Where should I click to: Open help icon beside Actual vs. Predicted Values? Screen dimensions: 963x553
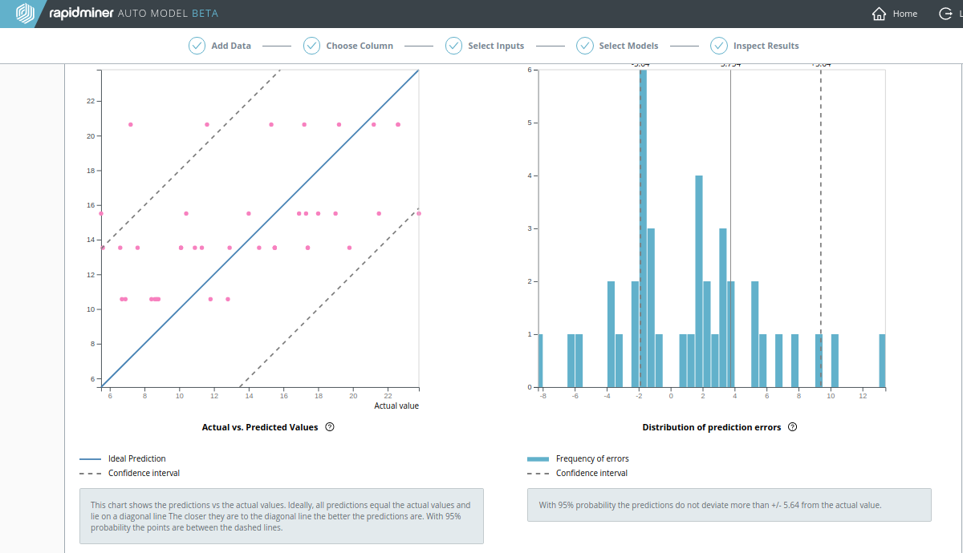point(330,427)
